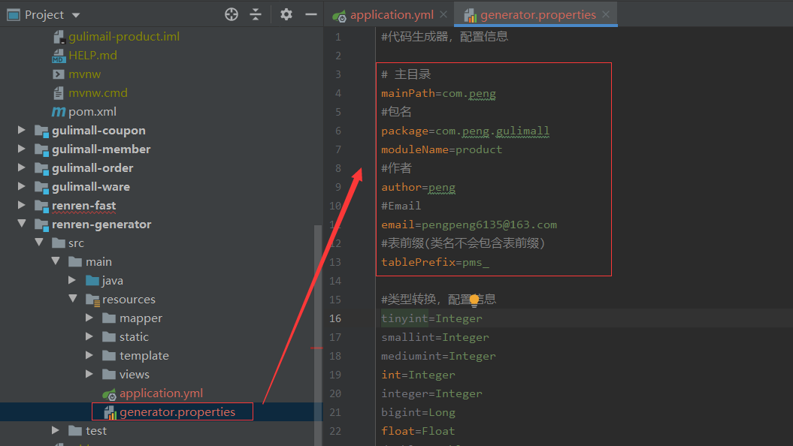This screenshot has height=446, width=793.
Task: Select mvnw.cmd file
Action: pyautogui.click(x=98, y=93)
